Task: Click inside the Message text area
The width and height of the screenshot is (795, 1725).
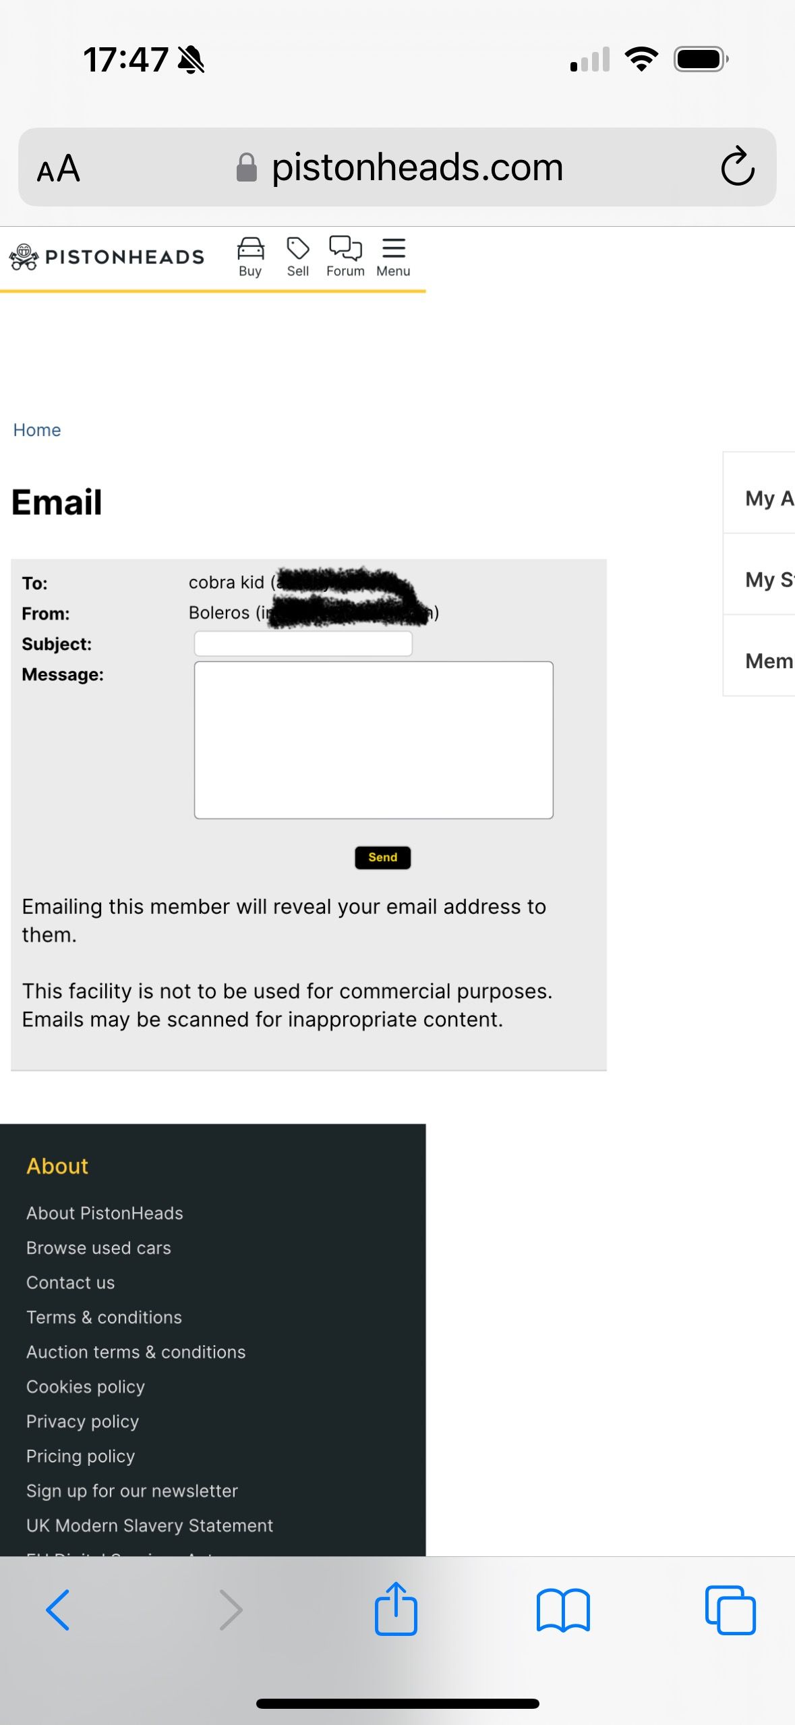Action: (374, 740)
